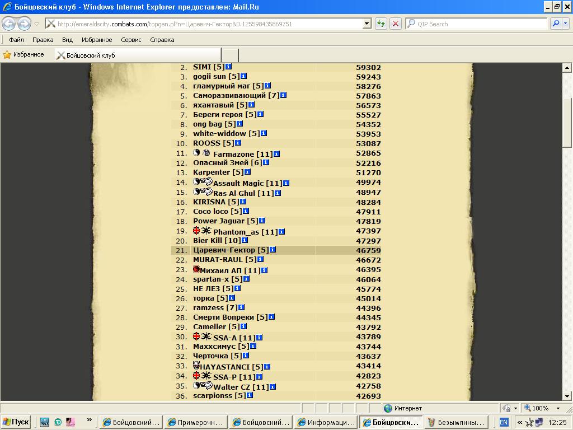
Task: Open the address bar history dropdown
Action: click(x=367, y=24)
